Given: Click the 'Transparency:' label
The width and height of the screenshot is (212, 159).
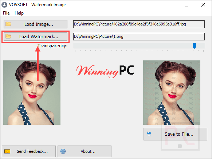Looking at the screenshot, I should [52, 46].
